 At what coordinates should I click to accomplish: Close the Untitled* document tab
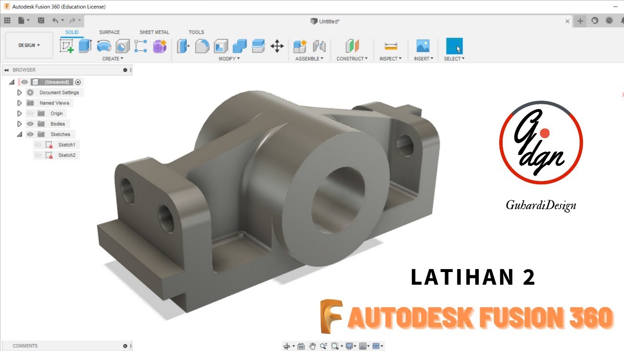[567, 21]
